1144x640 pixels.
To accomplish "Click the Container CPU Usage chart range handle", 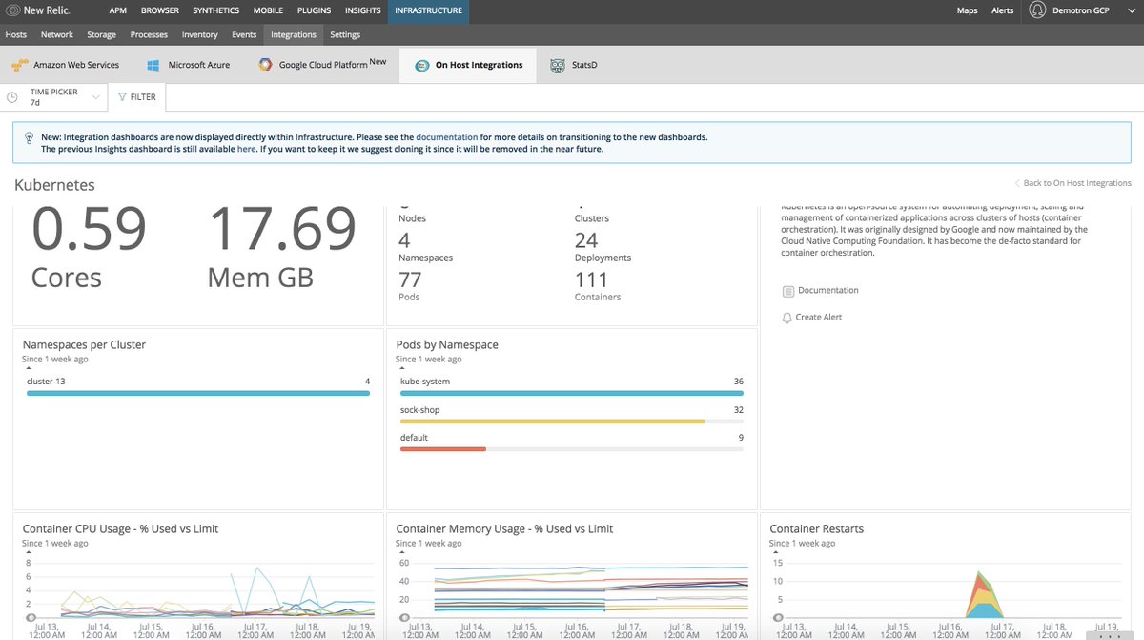I will 31,617.
